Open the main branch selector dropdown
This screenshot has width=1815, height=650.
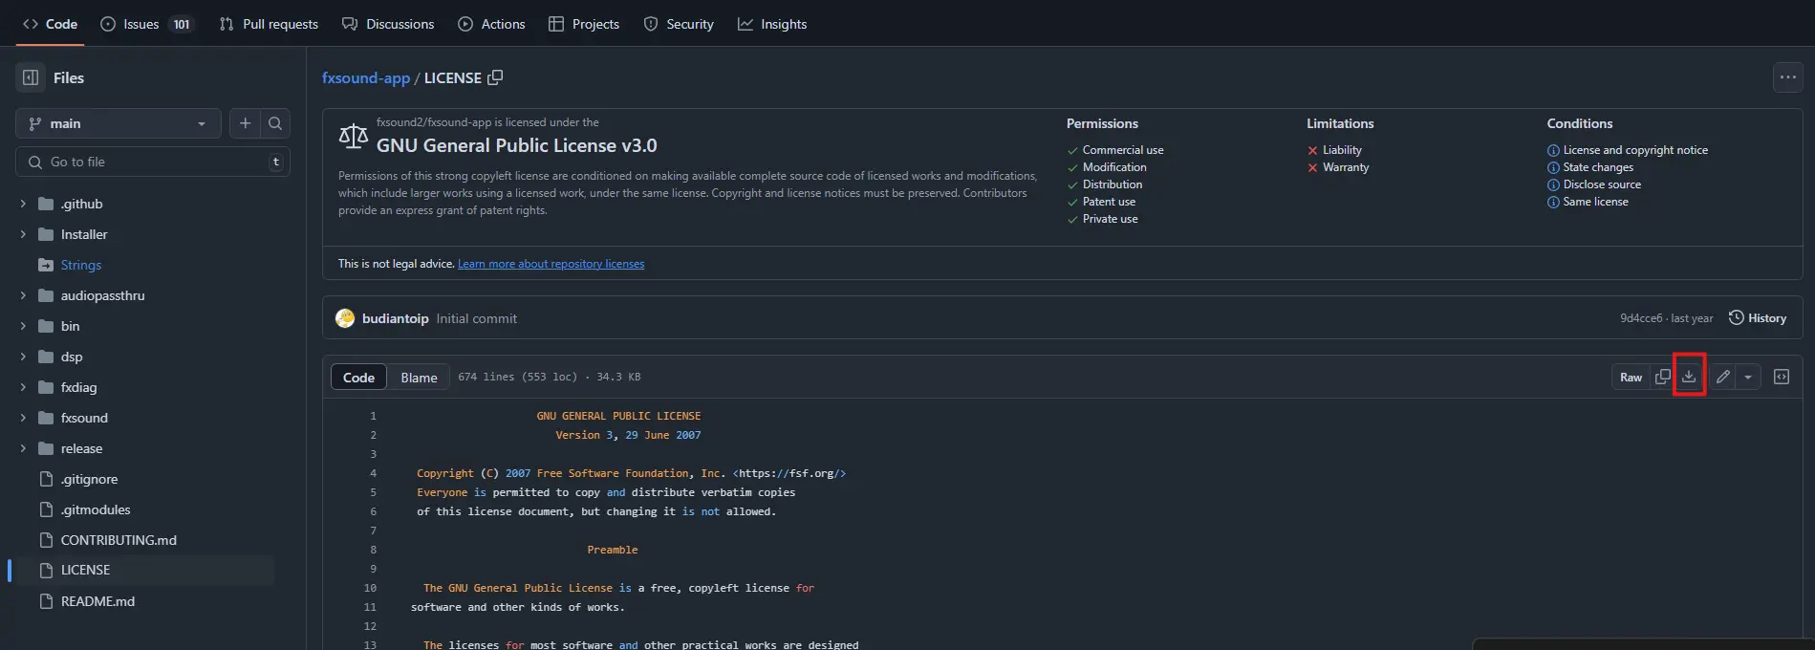tap(119, 123)
